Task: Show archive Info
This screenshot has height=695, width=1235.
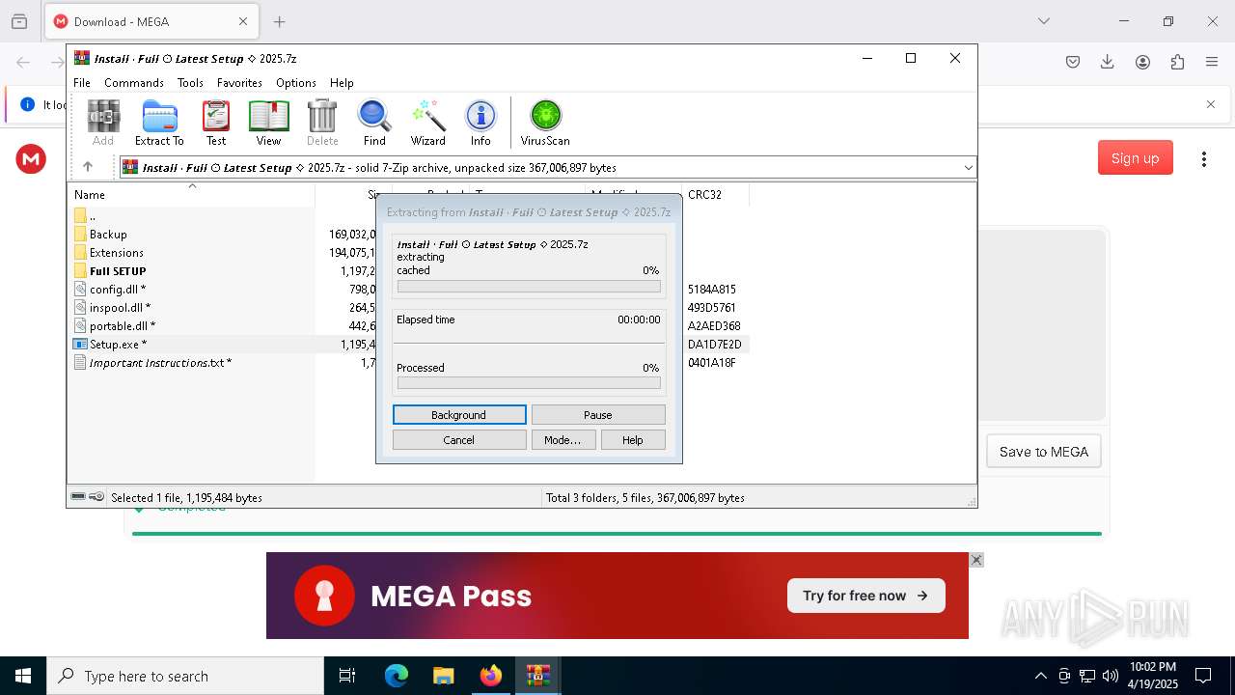Action: tap(480, 123)
